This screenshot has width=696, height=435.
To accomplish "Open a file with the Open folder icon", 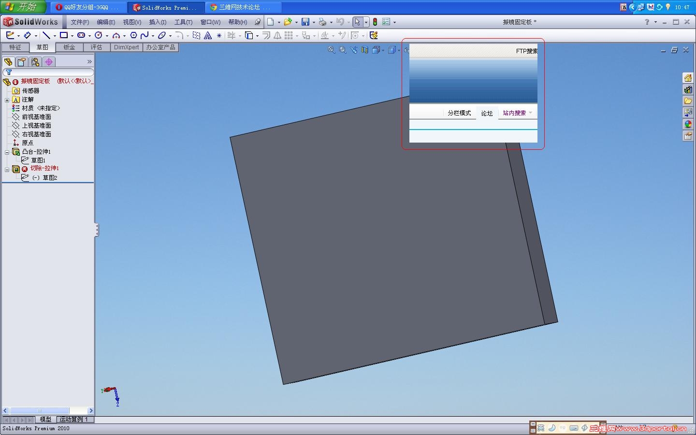I will tap(288, 22).
